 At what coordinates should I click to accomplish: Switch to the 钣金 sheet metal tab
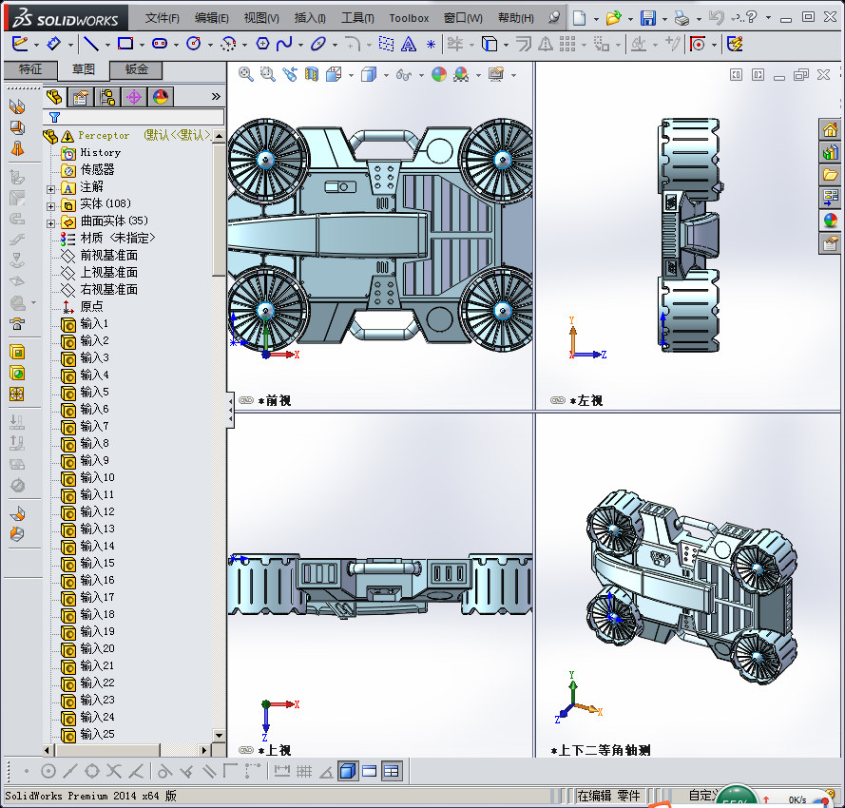[136, 69]
